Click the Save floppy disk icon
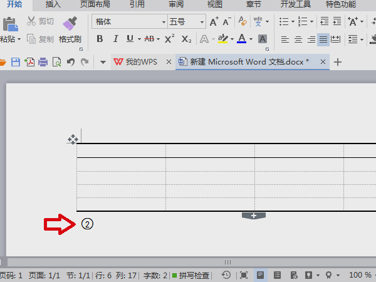Image resolution: width=376 pixels, height=282 pixels. click(16, 62)
